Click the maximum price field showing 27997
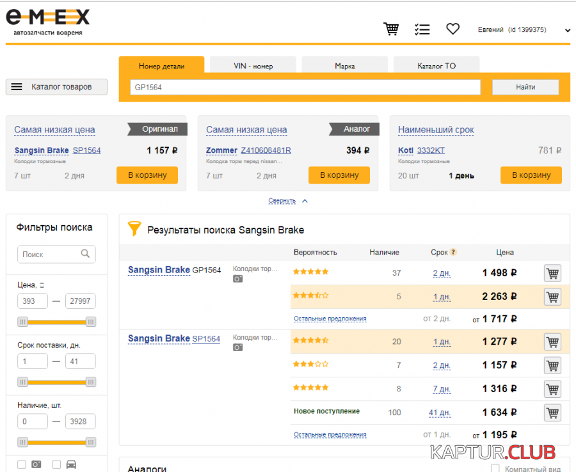The height and width of the screenshot is (472, 576). 81,301
